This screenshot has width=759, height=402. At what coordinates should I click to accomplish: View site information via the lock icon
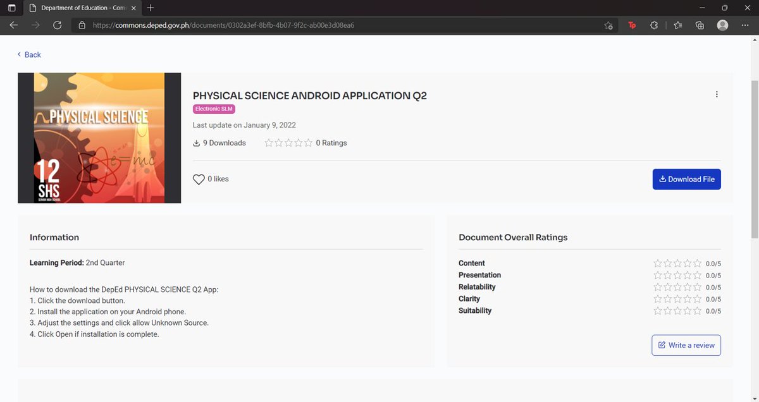coord(82,25)
